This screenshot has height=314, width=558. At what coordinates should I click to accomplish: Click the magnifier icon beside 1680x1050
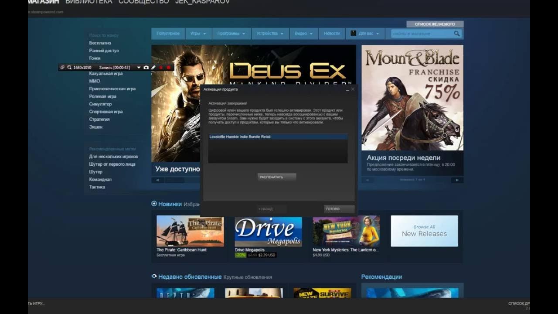pyautogui.click(x=69, y=68)
